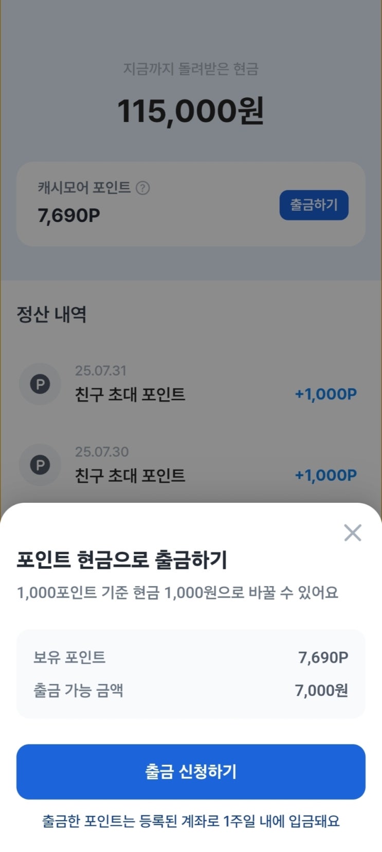Tap the 7,000원 withdrawable amount value
This screenshot has height=852, width=382.
(x=321, y=690)
